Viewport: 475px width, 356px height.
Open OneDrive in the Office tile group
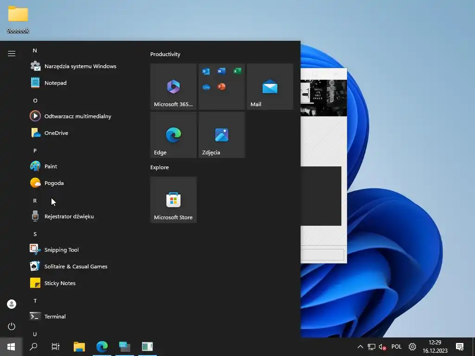coord(206,87)
